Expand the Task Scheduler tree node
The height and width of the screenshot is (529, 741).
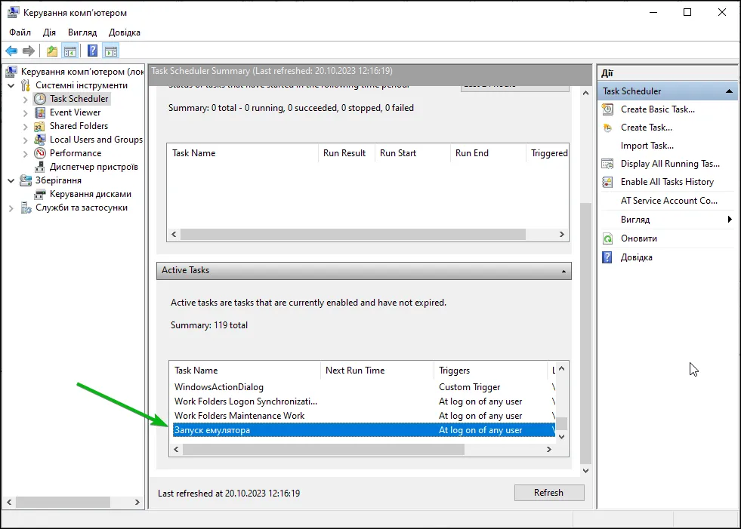26,99
